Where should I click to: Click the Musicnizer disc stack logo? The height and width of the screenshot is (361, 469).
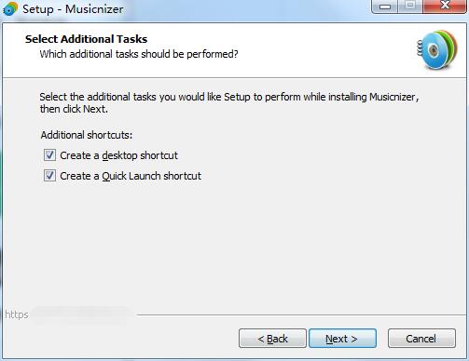coord(437,49)
